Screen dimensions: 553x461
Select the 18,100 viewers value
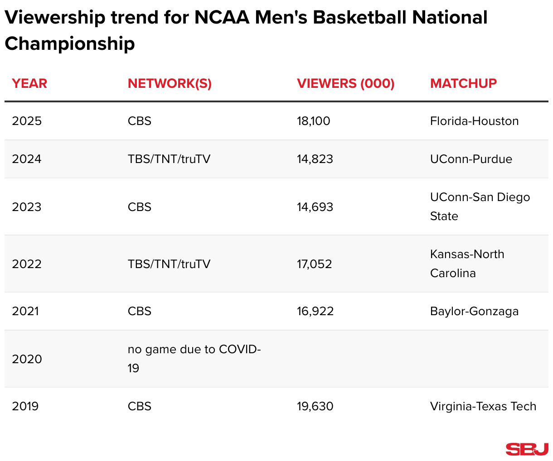(x=314, y=121)
